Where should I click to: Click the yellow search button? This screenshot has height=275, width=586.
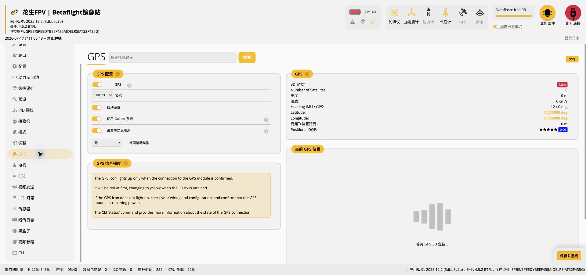tap(247, 57)
